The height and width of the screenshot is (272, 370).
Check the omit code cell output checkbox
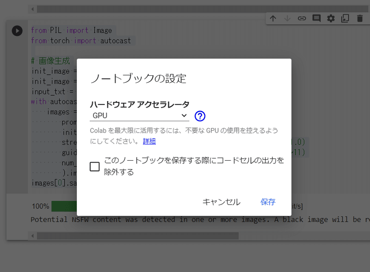click(95, 167)
